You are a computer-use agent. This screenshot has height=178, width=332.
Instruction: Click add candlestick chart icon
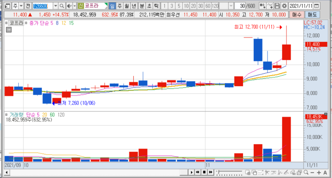click(x=263, y=6)
